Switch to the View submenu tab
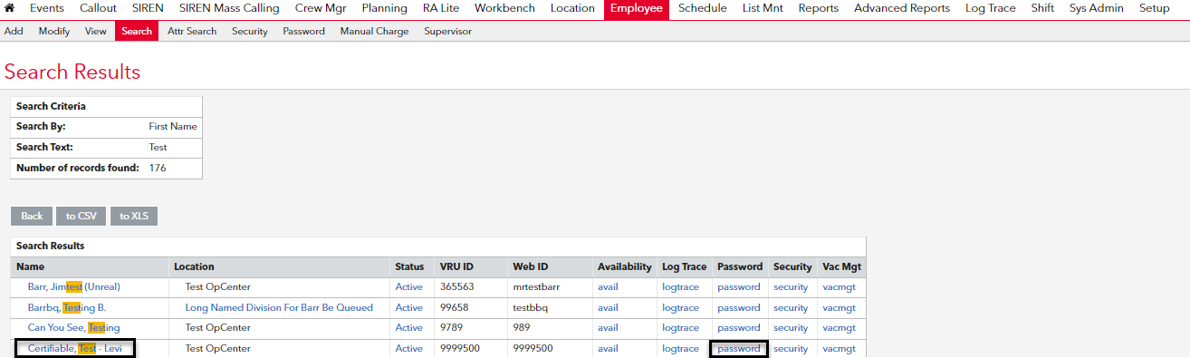1190x358 pixels. point(95,31)
